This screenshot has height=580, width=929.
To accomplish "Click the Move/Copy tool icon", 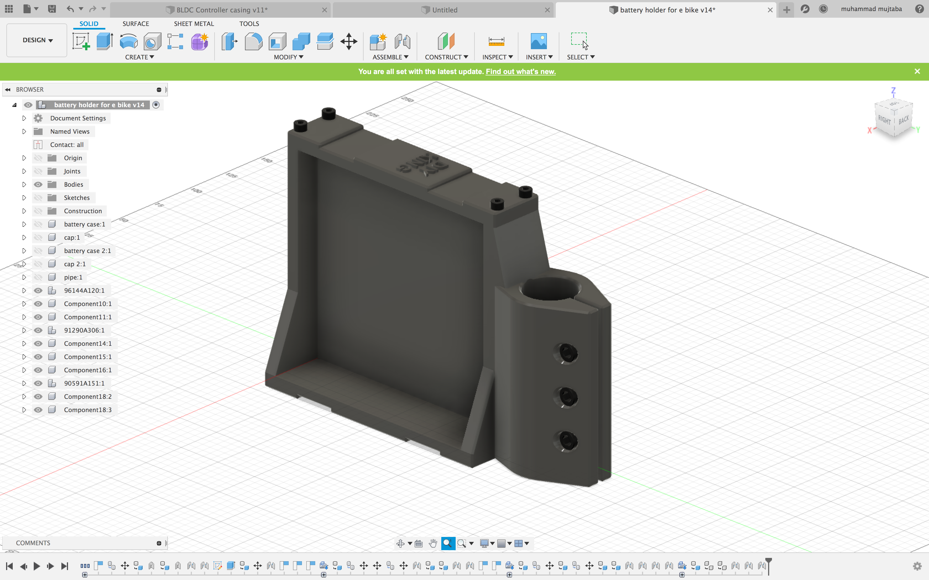I will coord(349,41).
